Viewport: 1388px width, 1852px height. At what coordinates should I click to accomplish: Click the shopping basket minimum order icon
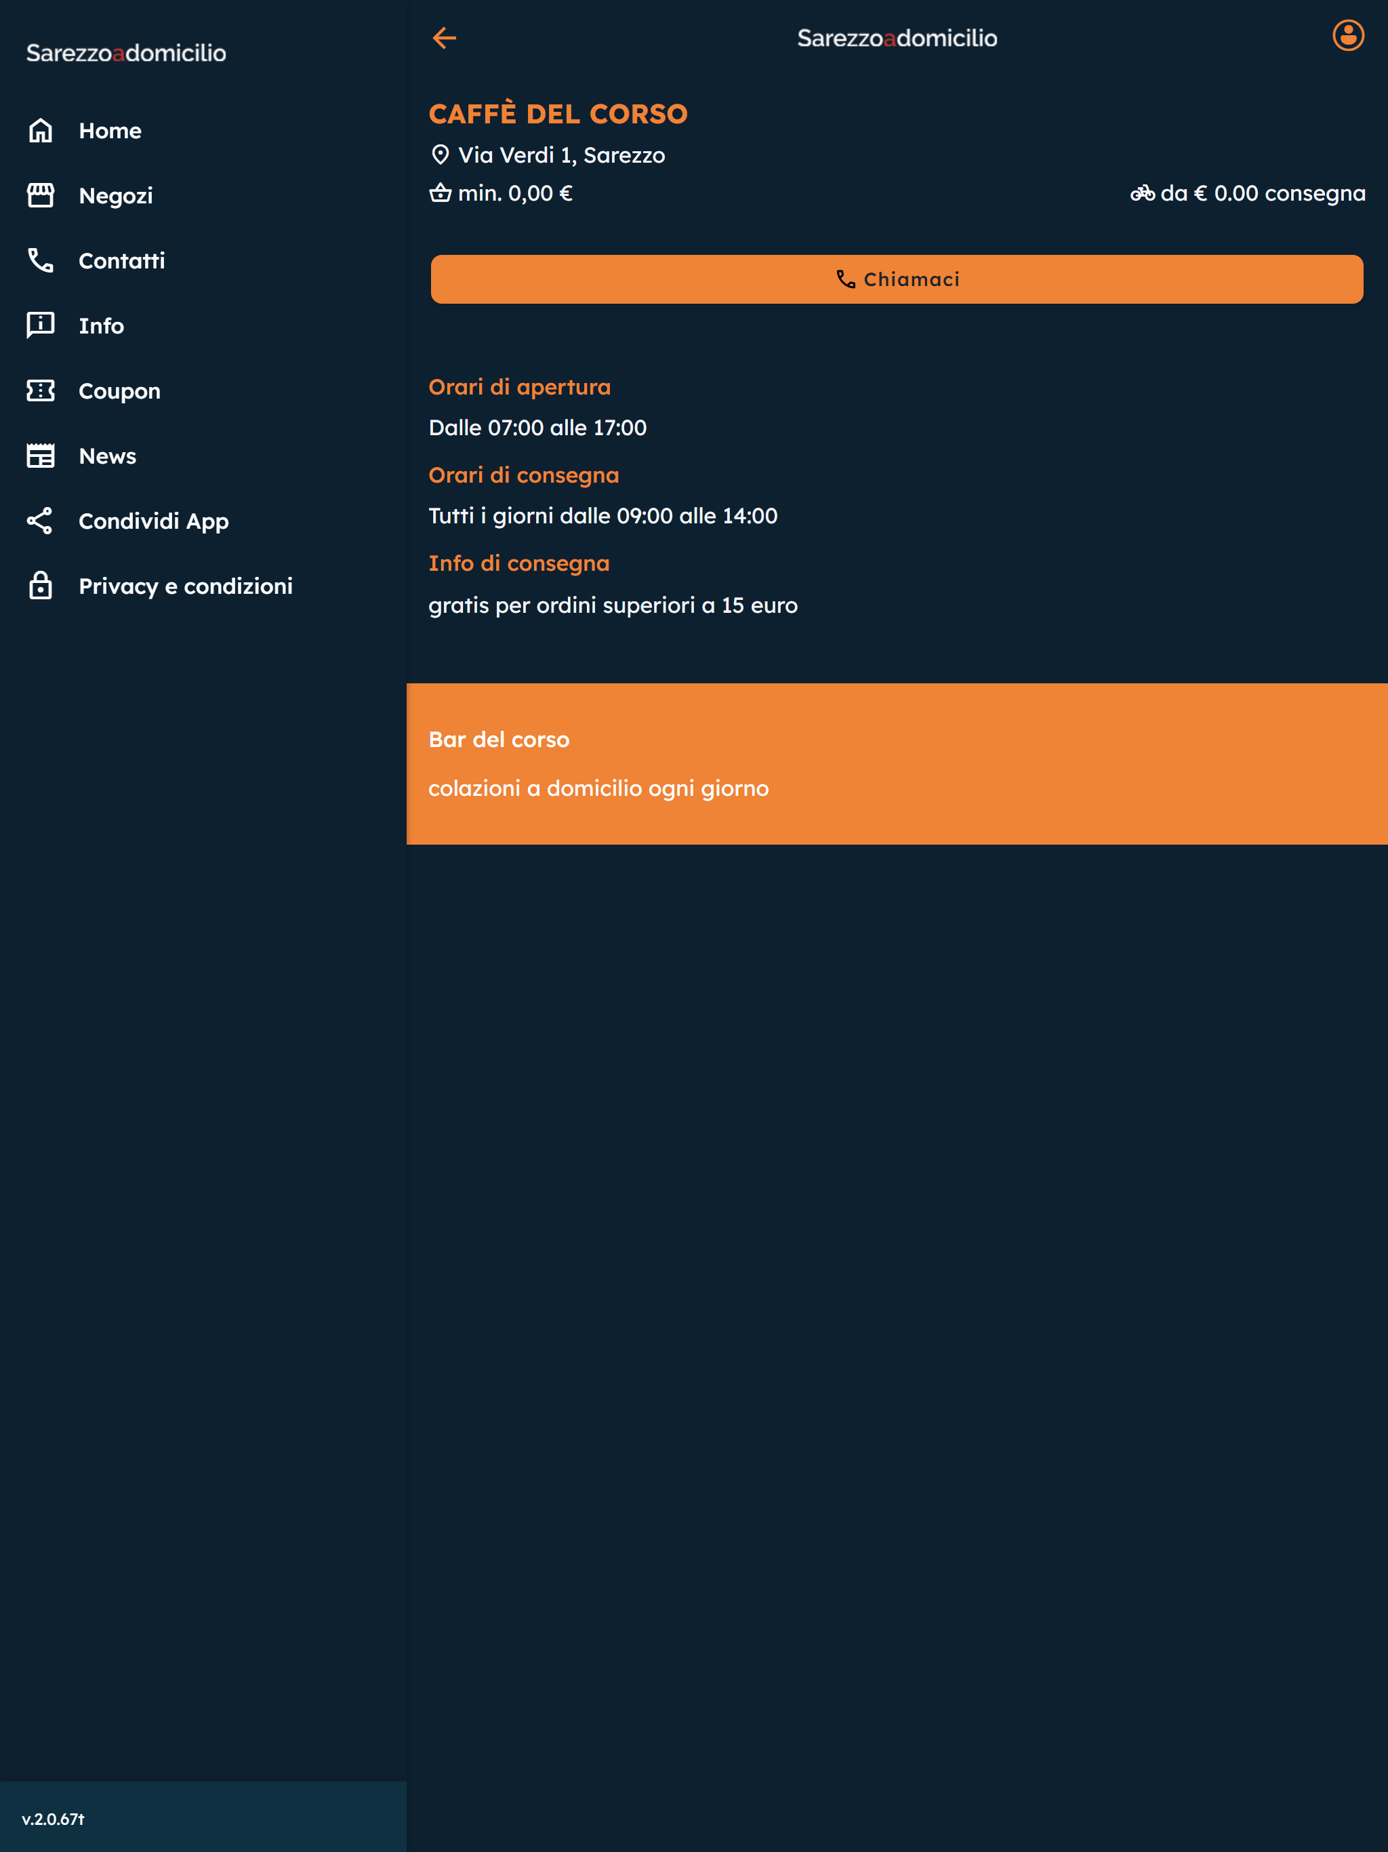point(441,193)
